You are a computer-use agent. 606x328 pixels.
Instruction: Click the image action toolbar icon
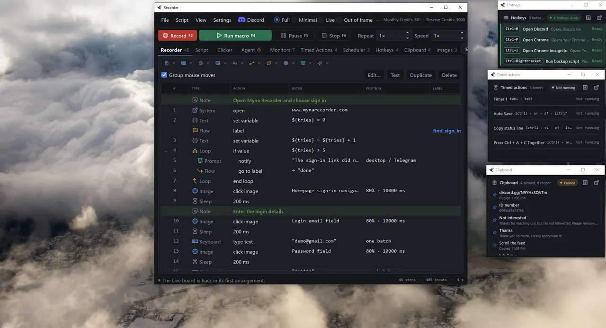click(x=218, y=63)
